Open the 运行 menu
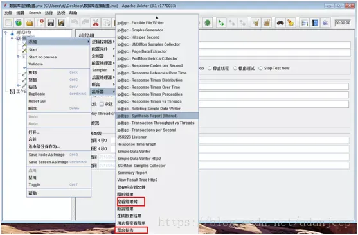This screenshot has height=235, width=358. [x=49, y=13]
